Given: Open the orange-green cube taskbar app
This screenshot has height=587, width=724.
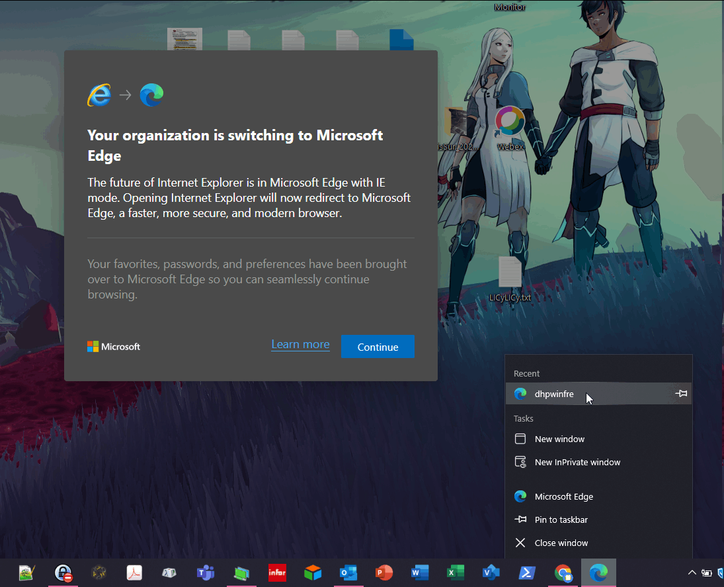Looking at the screenshot, I should tap(313, 573).
